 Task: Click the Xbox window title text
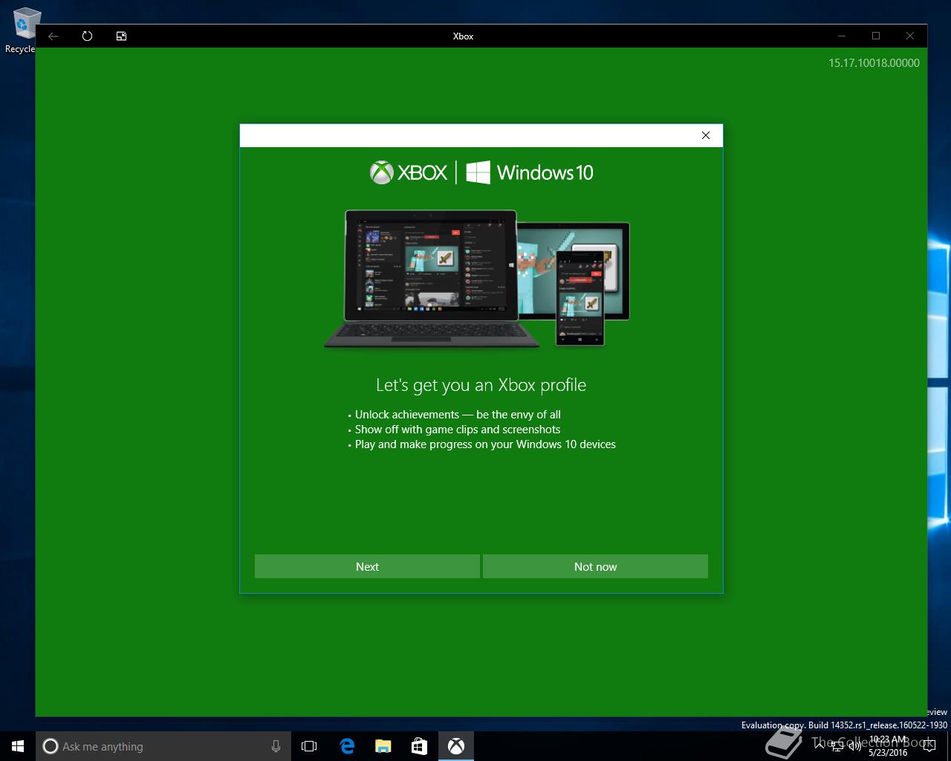click(x=463, y=36)
